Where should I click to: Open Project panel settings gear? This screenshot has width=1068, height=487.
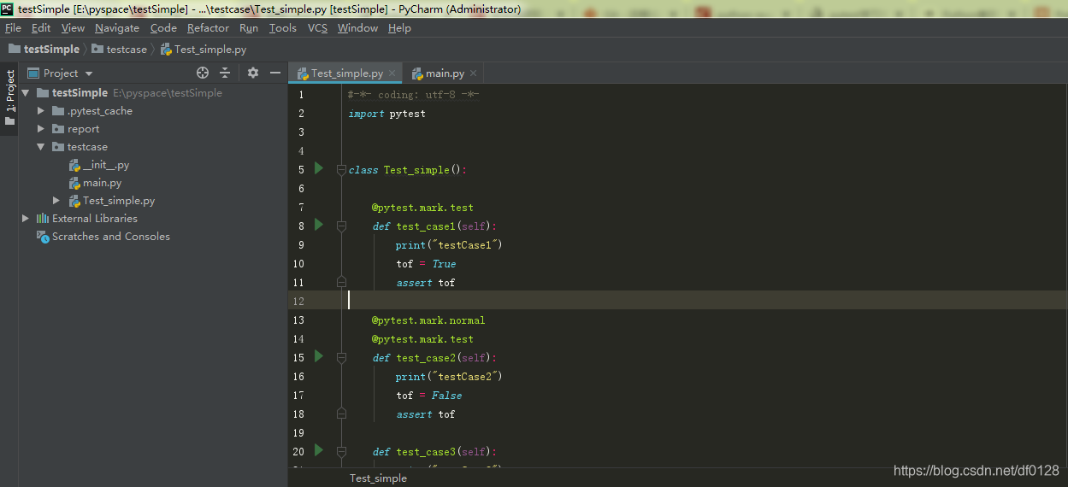[253, 73]
